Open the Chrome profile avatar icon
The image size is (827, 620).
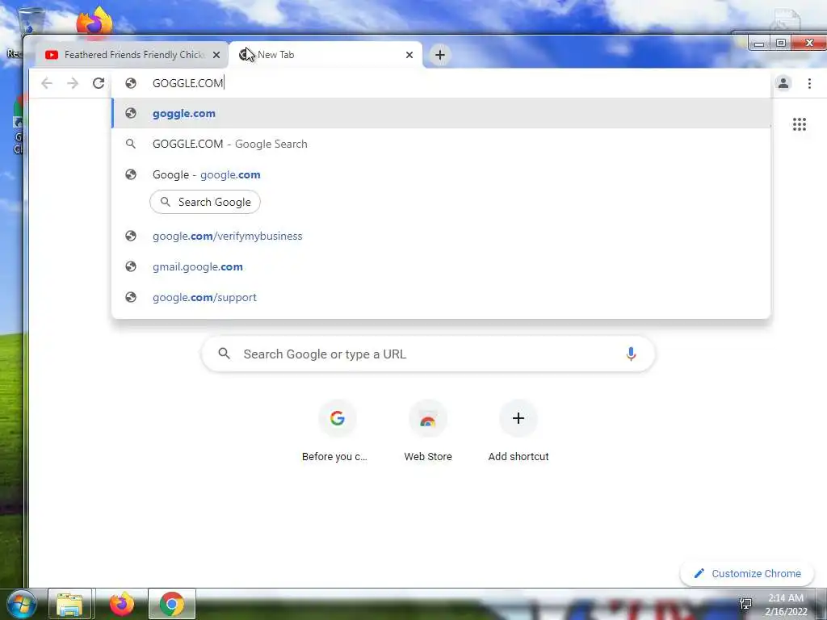(x=783, y=83)
